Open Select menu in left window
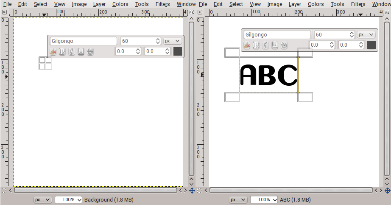 [x=40, y=4]
